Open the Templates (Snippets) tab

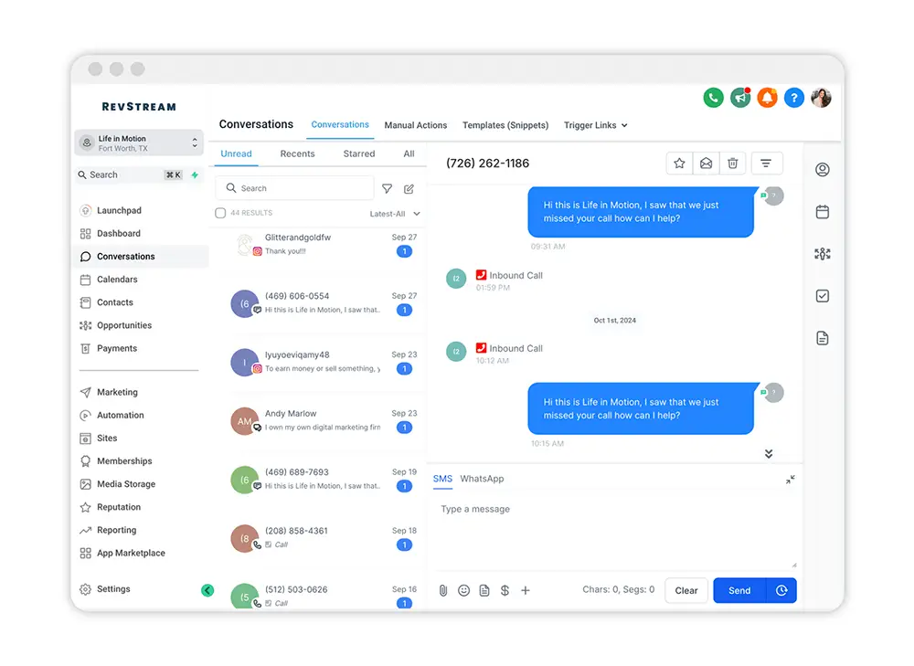(505, 125)
